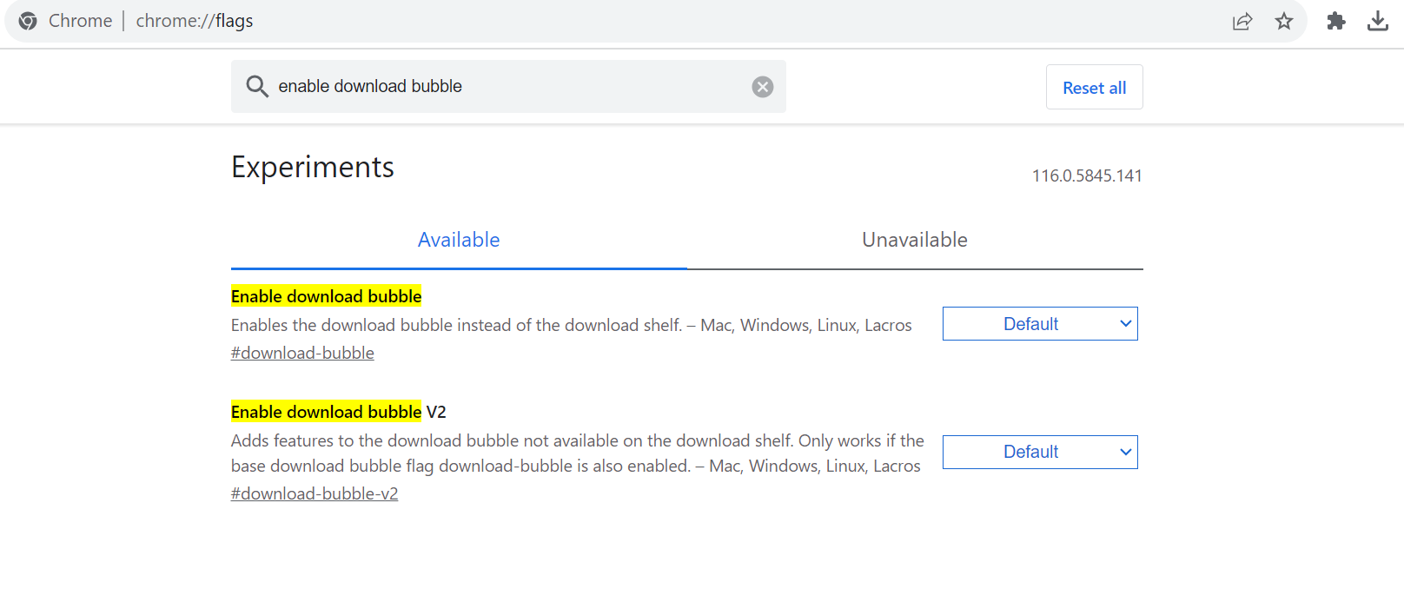Switch to the Unavailable tab

pos(914,240)
